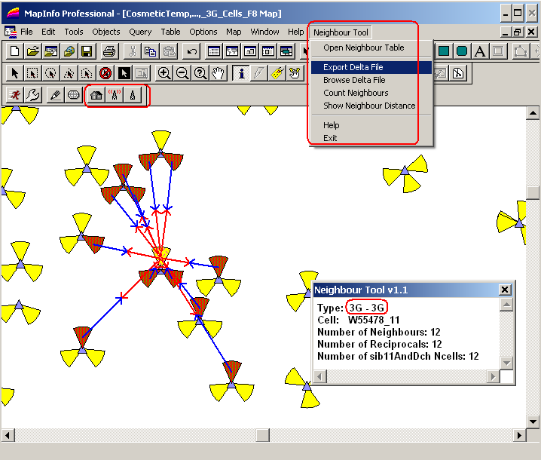Screen dimensions: 541x460
Task: Select the Zoom-out magnifier tool
Action: pyautogui.click(x=182, y=73)
